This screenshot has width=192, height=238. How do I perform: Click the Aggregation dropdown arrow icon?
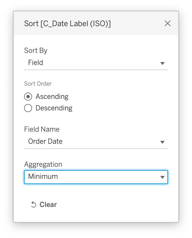(162, 177)
